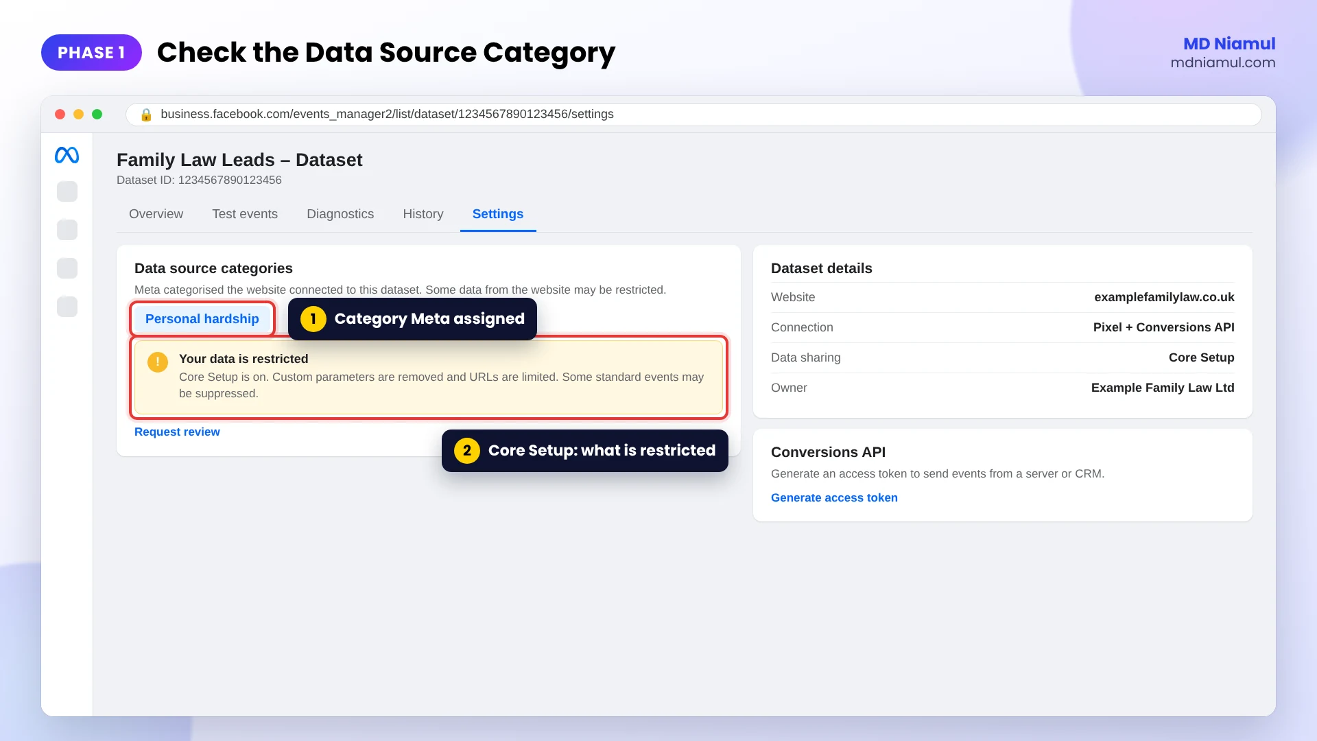Click the yellow warning icon in restricted notice
The height and width of the screenshot is (741, 1317).
[x=158, y=362]
